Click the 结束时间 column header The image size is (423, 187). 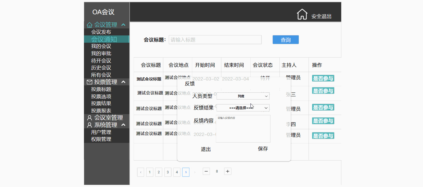(234, 65)
